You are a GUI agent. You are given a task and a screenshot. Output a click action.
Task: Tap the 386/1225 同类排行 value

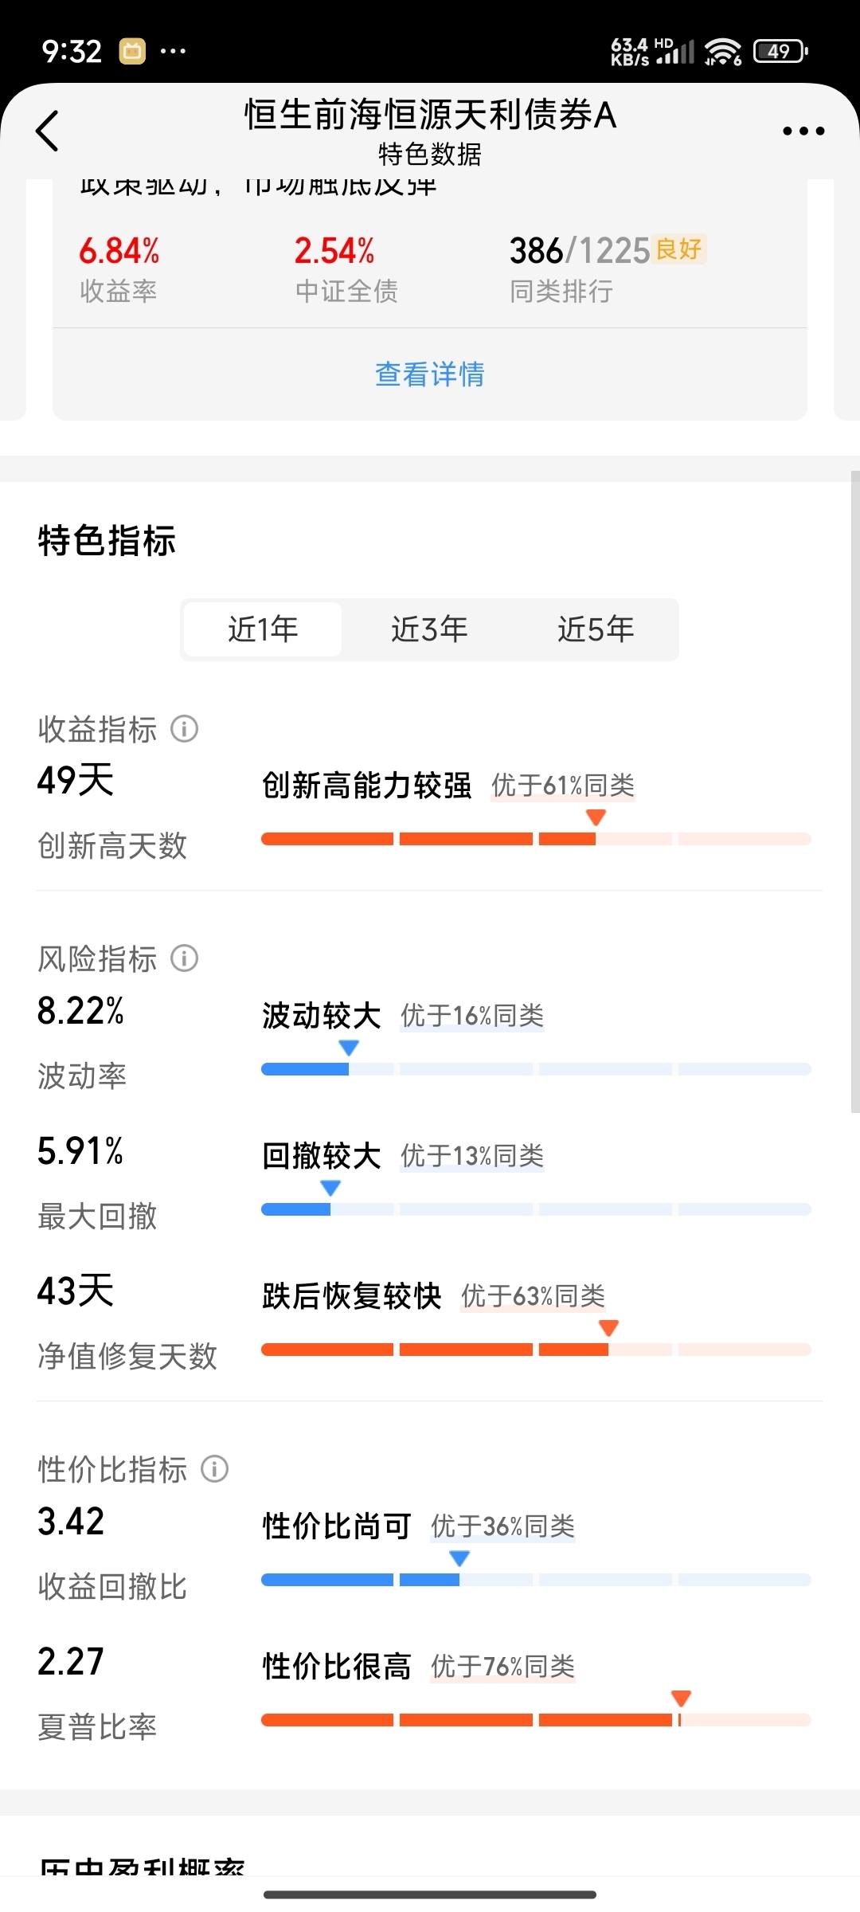580,251
